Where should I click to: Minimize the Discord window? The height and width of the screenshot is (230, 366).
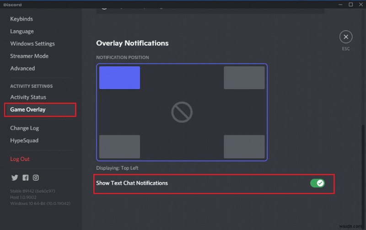[x=340, y=5]
